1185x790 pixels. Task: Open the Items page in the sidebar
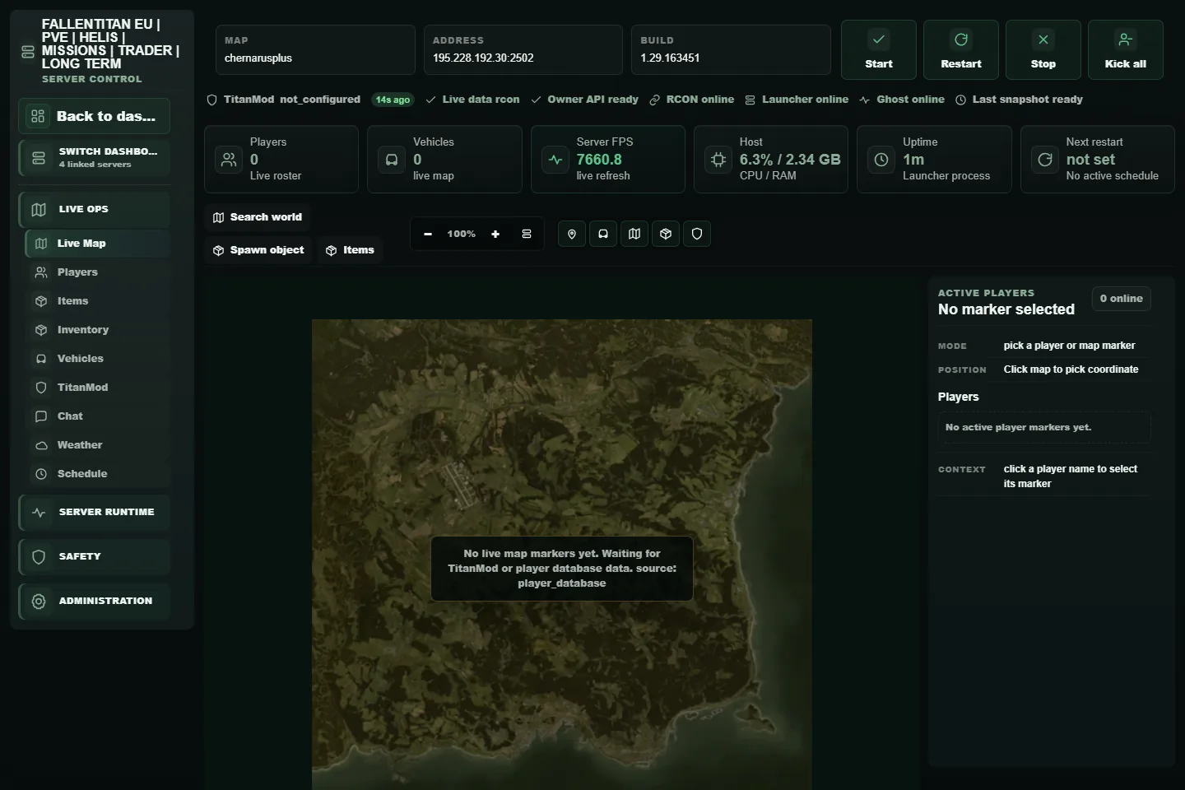(97, 301)
